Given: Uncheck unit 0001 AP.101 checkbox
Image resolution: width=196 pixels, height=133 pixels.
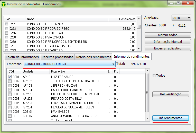Looking at the screenshot, I should [10, 77].
